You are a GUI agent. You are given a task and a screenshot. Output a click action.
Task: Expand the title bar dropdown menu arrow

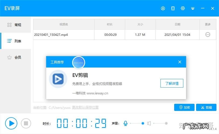pyautogui.click(x=193, y=8)
